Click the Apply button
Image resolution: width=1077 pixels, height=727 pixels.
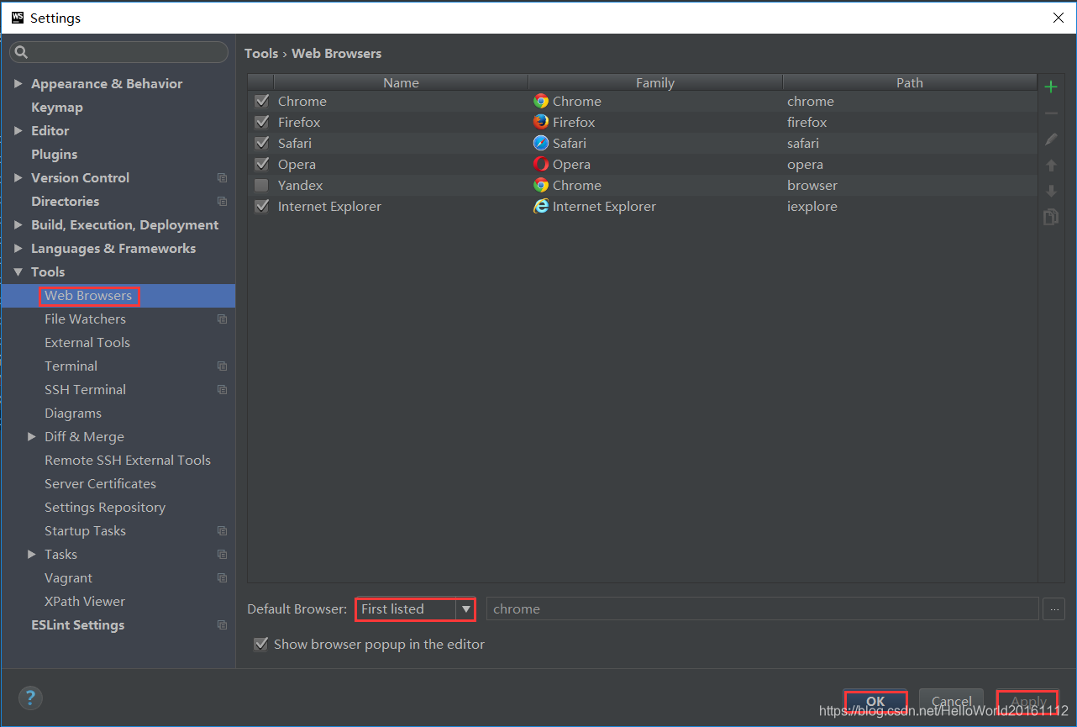click(1028, 701)
